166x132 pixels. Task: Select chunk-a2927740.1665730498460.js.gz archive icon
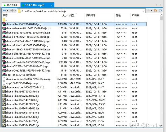[x=4, y=41]
